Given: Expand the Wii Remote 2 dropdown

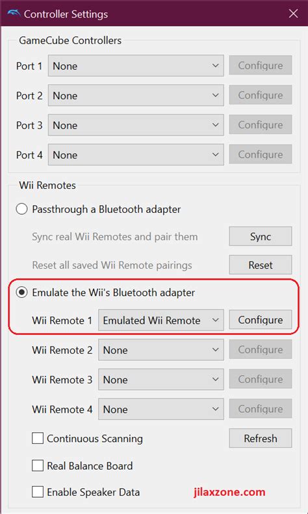Looking at the screenshot, I should point(161,350).
